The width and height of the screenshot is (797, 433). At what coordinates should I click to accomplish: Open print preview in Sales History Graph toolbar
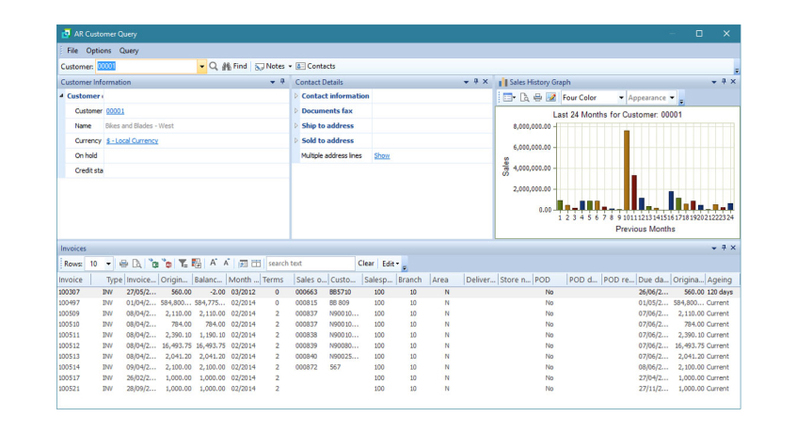point(524,98)
